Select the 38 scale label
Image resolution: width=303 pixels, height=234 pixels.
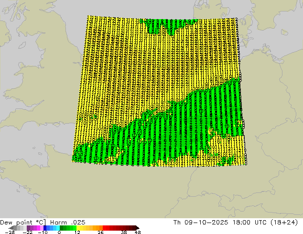(x=124, y=232)
